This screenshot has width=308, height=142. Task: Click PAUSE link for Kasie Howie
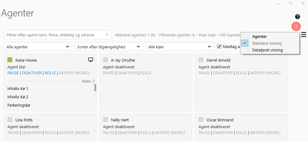pos(13,73)
